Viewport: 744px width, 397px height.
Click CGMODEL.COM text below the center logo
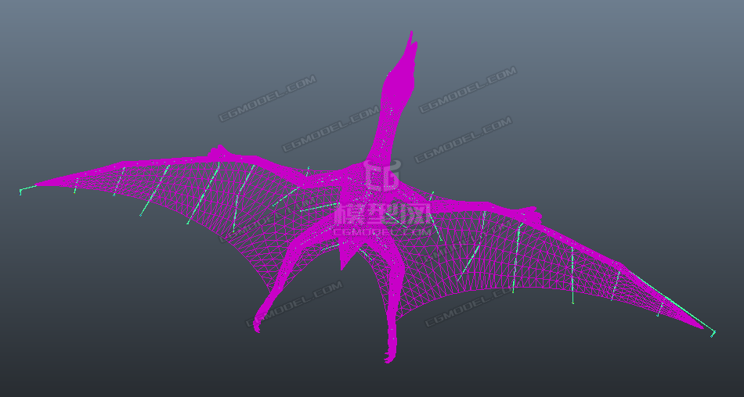(382, 231)
